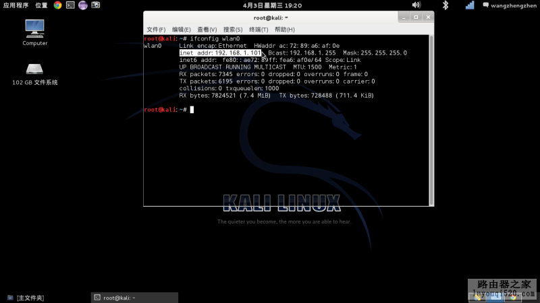Select the [主文件夹] taskbar item

26,298
